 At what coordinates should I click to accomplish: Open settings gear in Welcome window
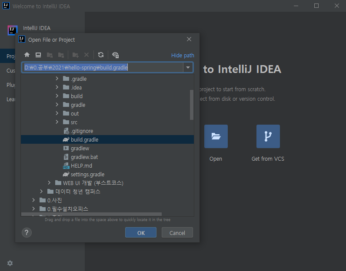(x=10, y=263)
